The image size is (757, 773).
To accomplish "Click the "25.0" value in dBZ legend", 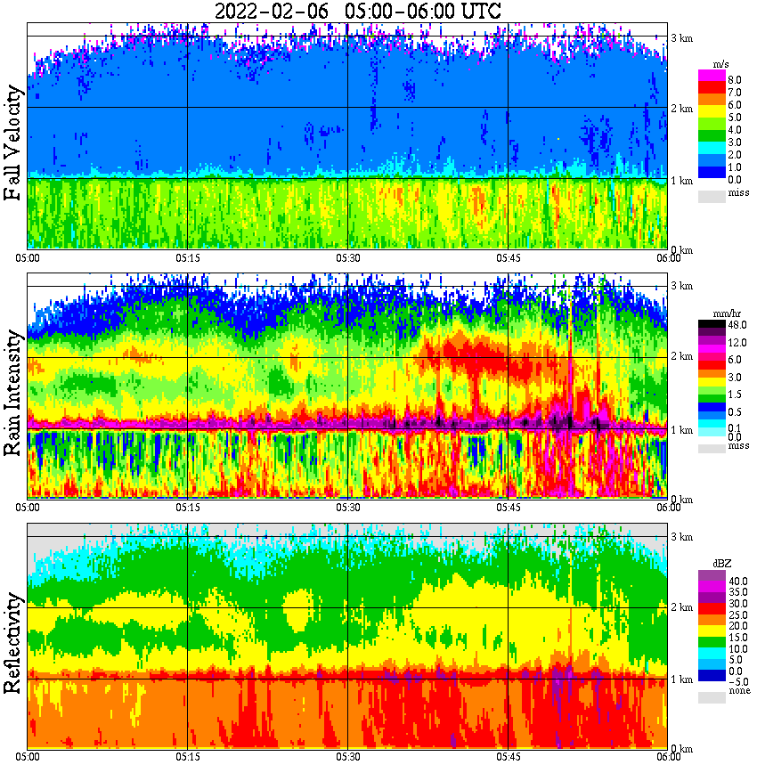I will point(737,614).
